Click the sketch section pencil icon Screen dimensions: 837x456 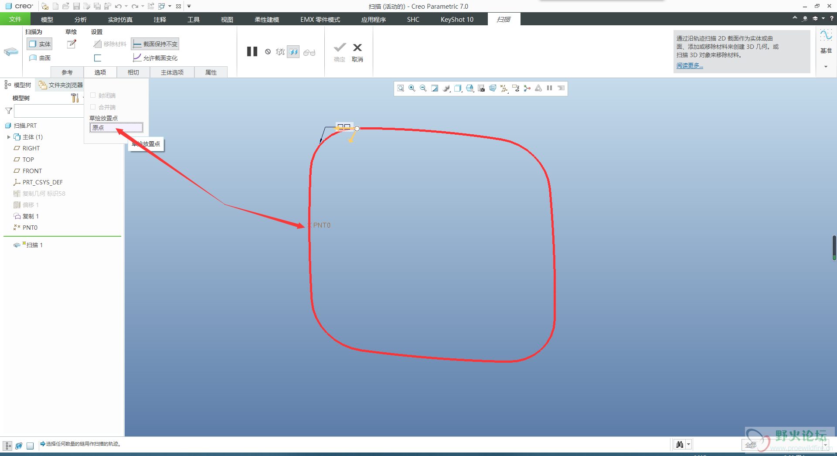[x=71, y=44]
